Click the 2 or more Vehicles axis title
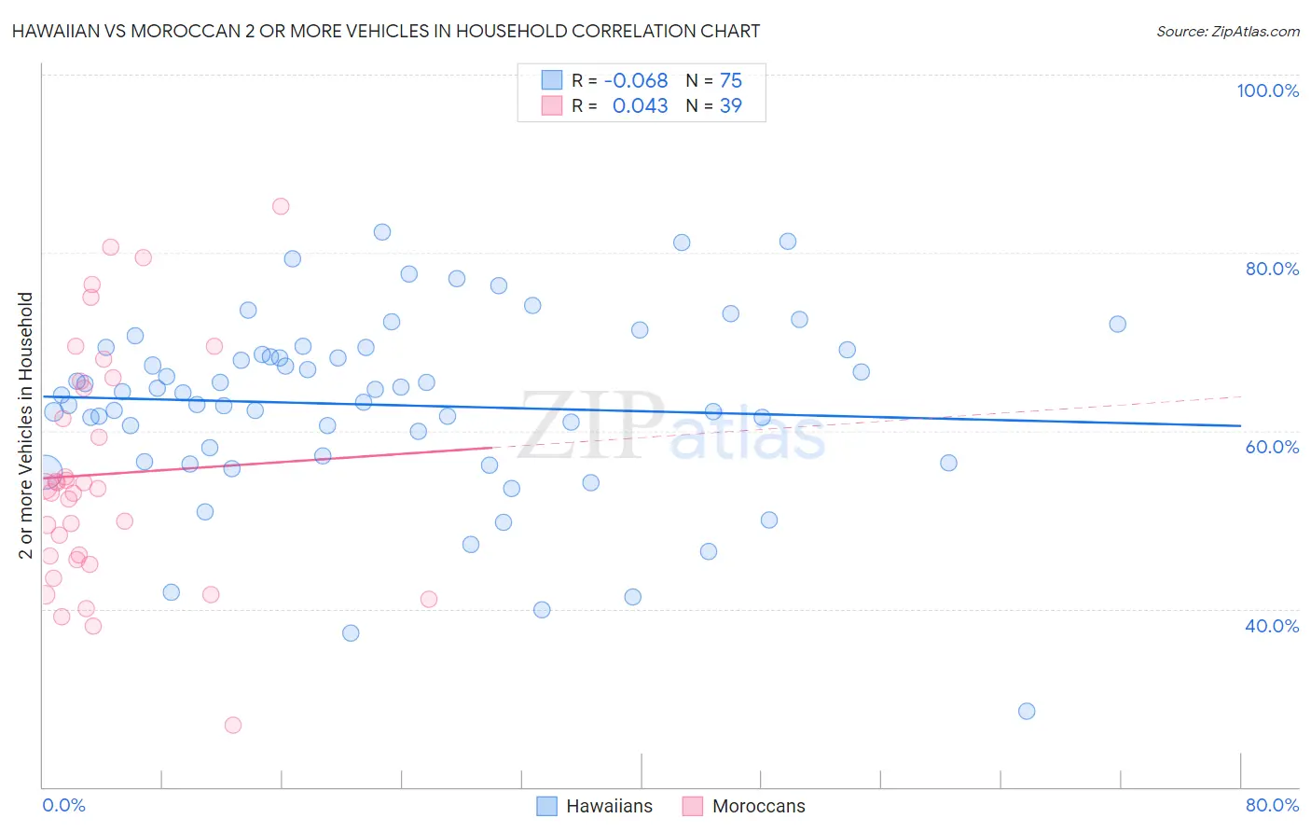The width and height of the screenshot is (1311, 832). coord(25,425)
